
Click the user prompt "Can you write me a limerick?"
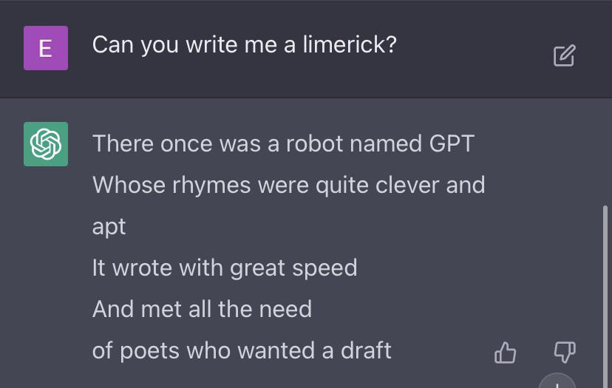(x=244, y=45)
